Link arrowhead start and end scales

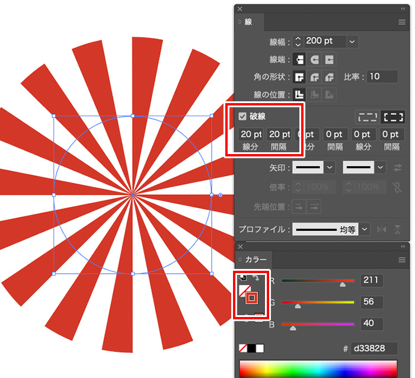(397, 187)
